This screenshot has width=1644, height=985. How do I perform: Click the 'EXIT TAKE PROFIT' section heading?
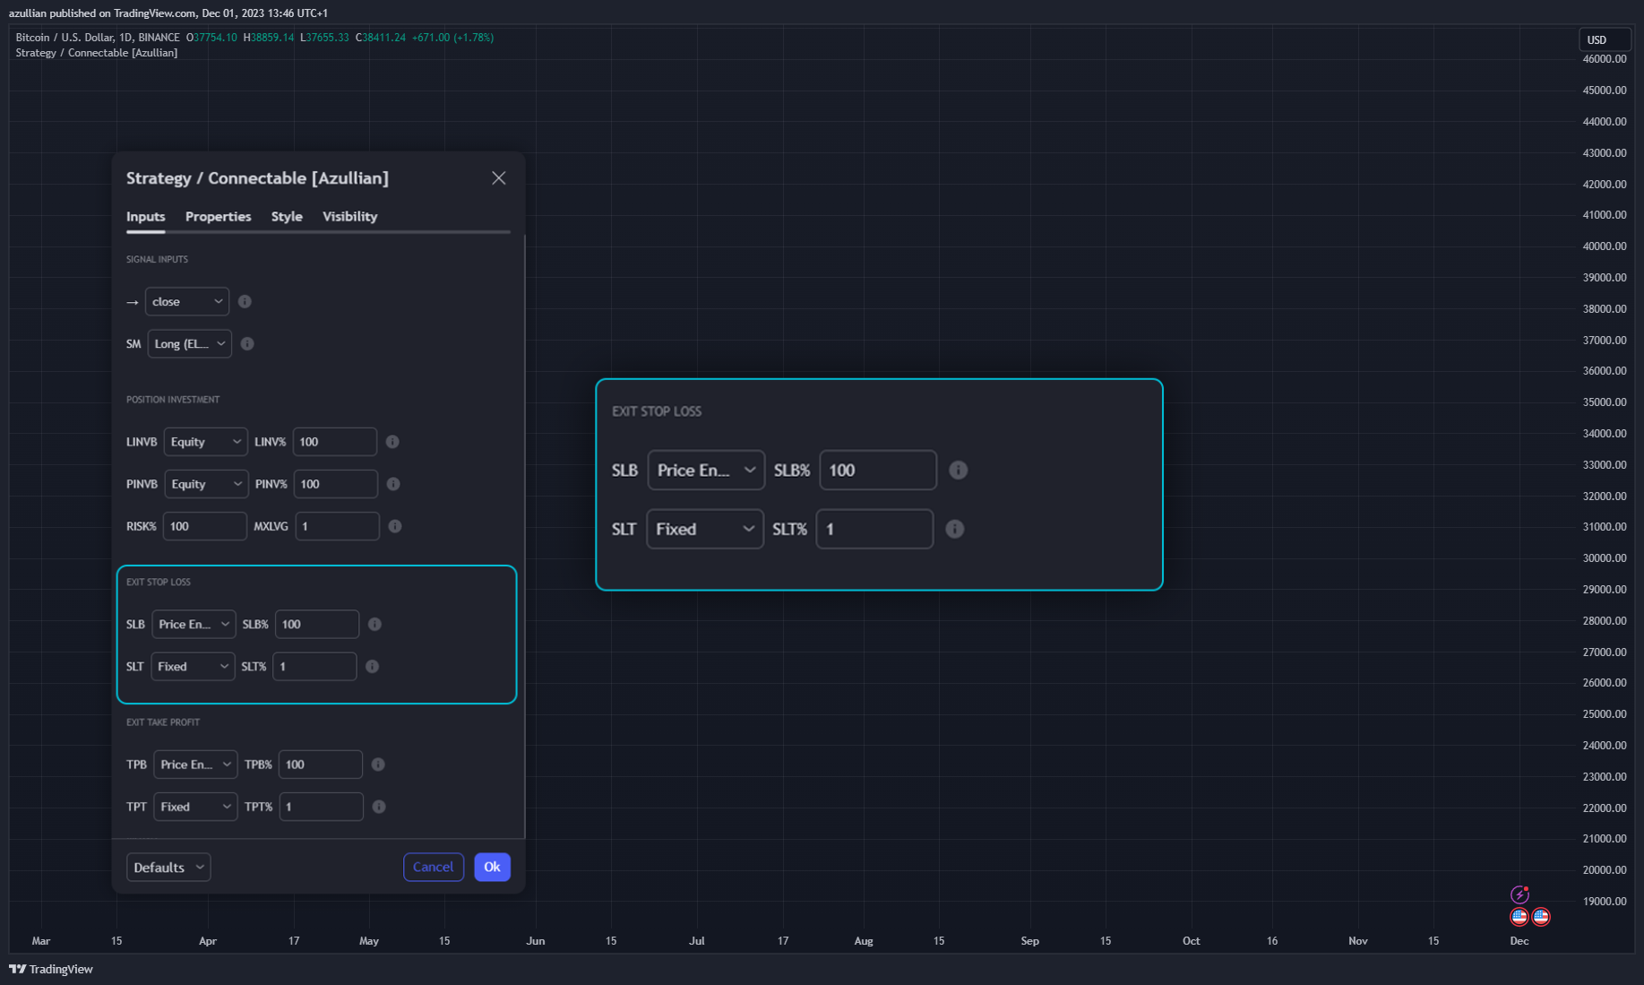(163, 722)
